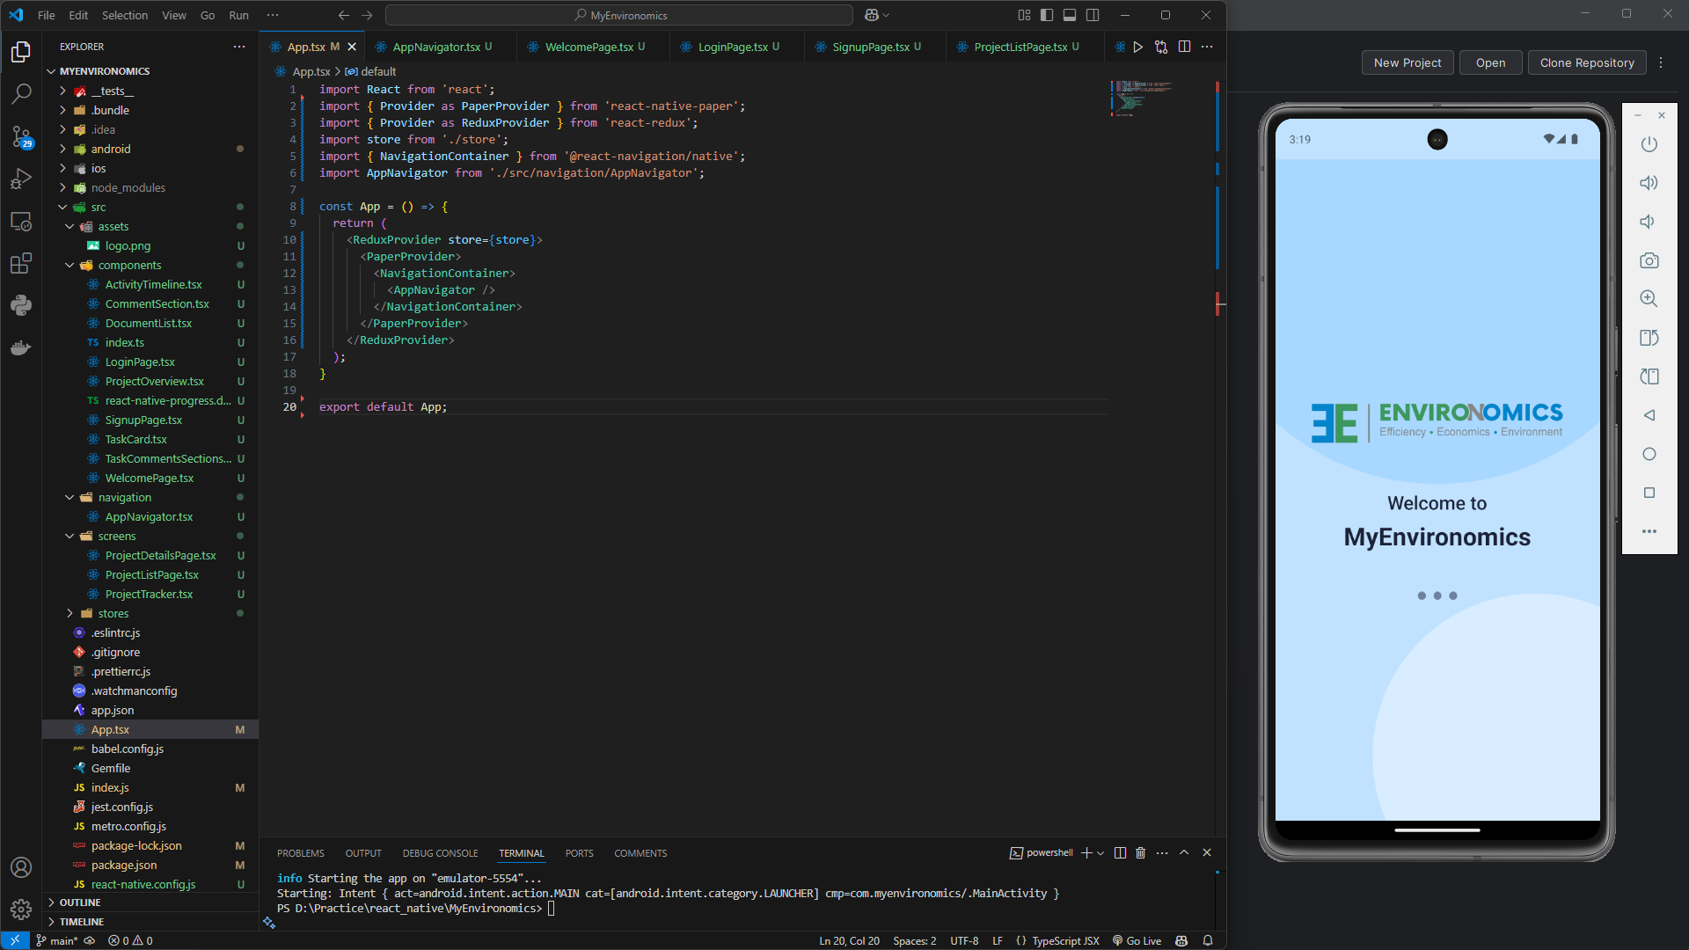Screen dimensions: 1689x950
Task: Open package.json in explorer
Action: (150, 865)
